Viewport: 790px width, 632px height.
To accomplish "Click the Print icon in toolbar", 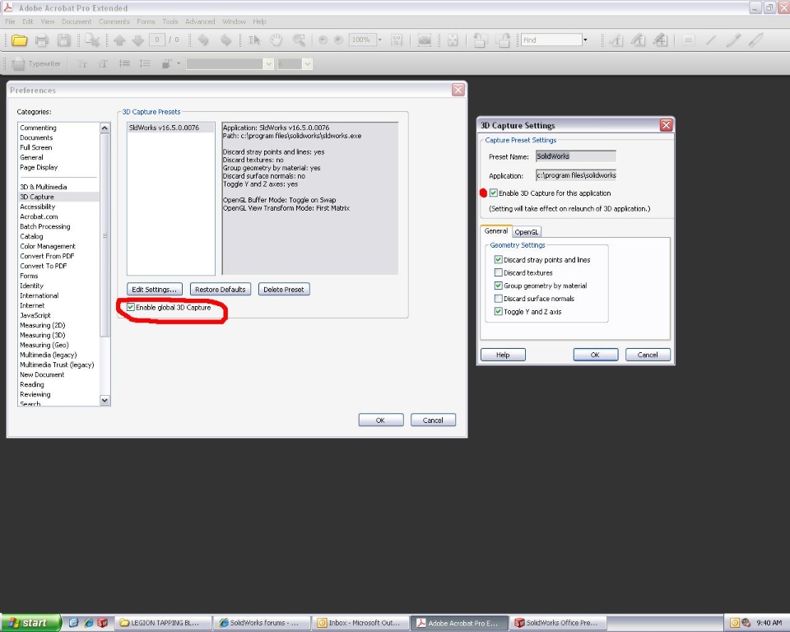I will [42, 40].
